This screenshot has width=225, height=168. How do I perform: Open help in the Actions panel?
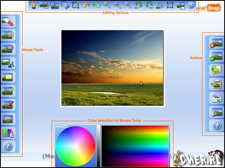pos(217,125)
